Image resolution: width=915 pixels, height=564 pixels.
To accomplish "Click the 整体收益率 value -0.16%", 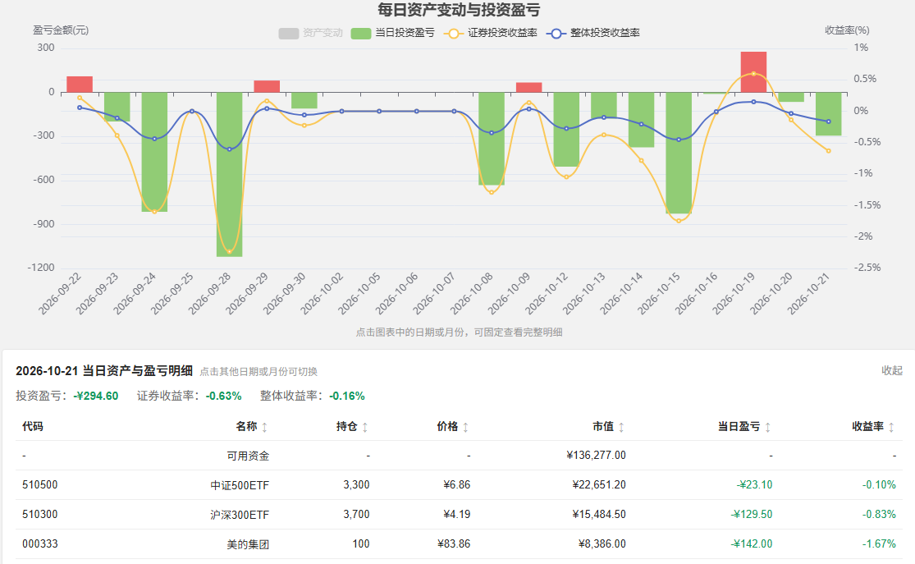I will [x=346, y=397].
